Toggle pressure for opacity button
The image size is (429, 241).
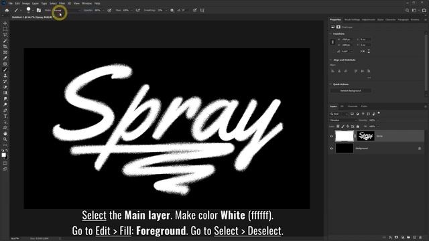click(x=109, y=10)
